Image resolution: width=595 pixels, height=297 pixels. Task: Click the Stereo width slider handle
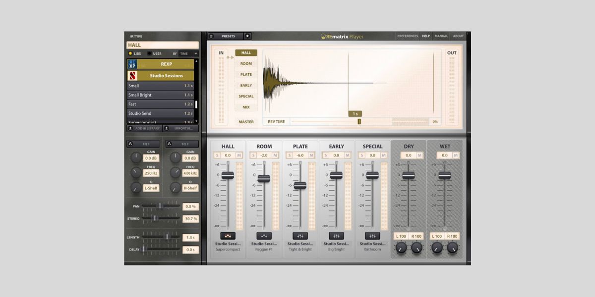coord(155,218)
